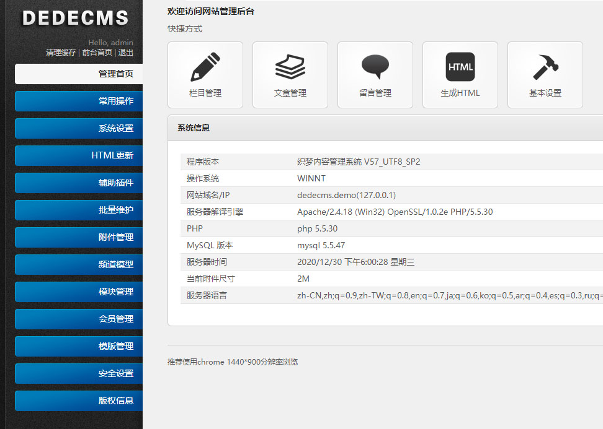
Task: Open the 管理首页 sidebar menu item
Action: tap(79, 74)
